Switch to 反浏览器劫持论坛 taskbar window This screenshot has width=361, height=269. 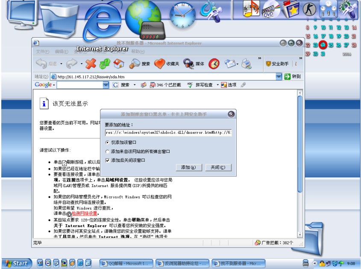(x=182, y=263)
